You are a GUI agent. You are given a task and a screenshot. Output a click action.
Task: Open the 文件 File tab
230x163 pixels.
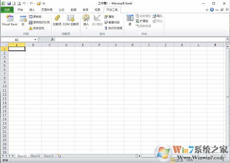tap(7, 10)
